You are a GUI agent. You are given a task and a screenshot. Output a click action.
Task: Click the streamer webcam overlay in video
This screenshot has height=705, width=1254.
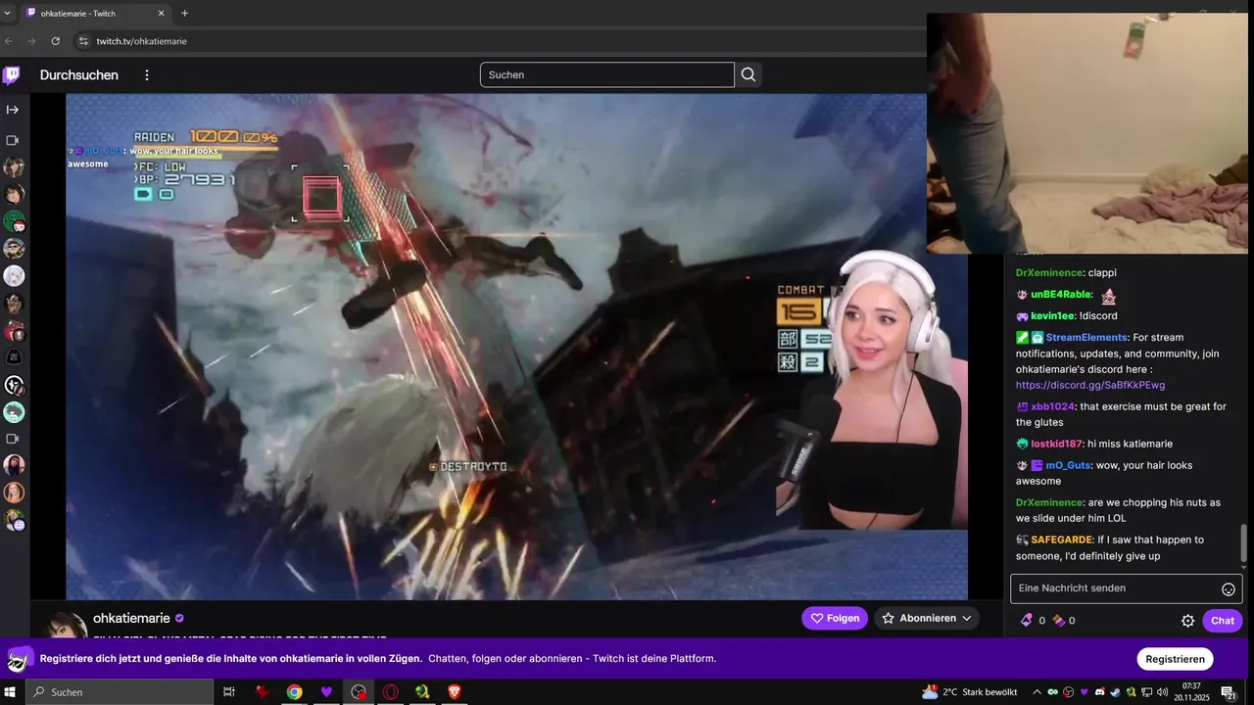(x=872, y=392)
